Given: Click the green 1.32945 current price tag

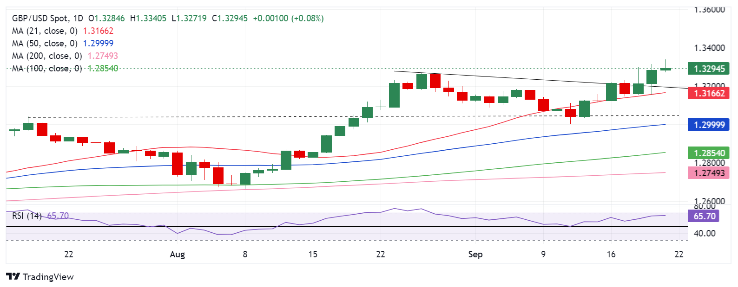Looking at the screenshot, I should click(x=709, y=69).
